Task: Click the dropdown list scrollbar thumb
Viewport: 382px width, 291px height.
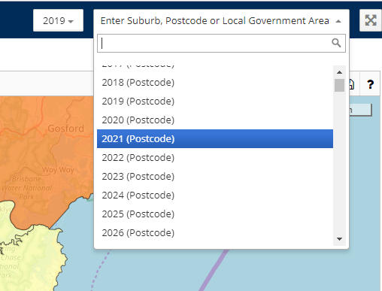Action: (339, 85)
